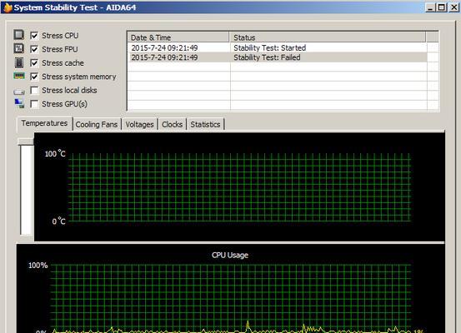Click the CPU Usage graph title

pos(230,255)
